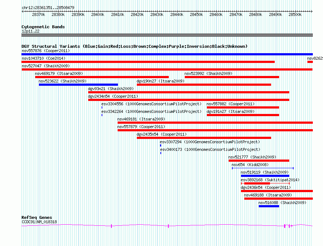This screenshot has width=323, height=246.
Task: Click the nsv523622 (Shaikh2009) label
Action: (x=62, y=81)
